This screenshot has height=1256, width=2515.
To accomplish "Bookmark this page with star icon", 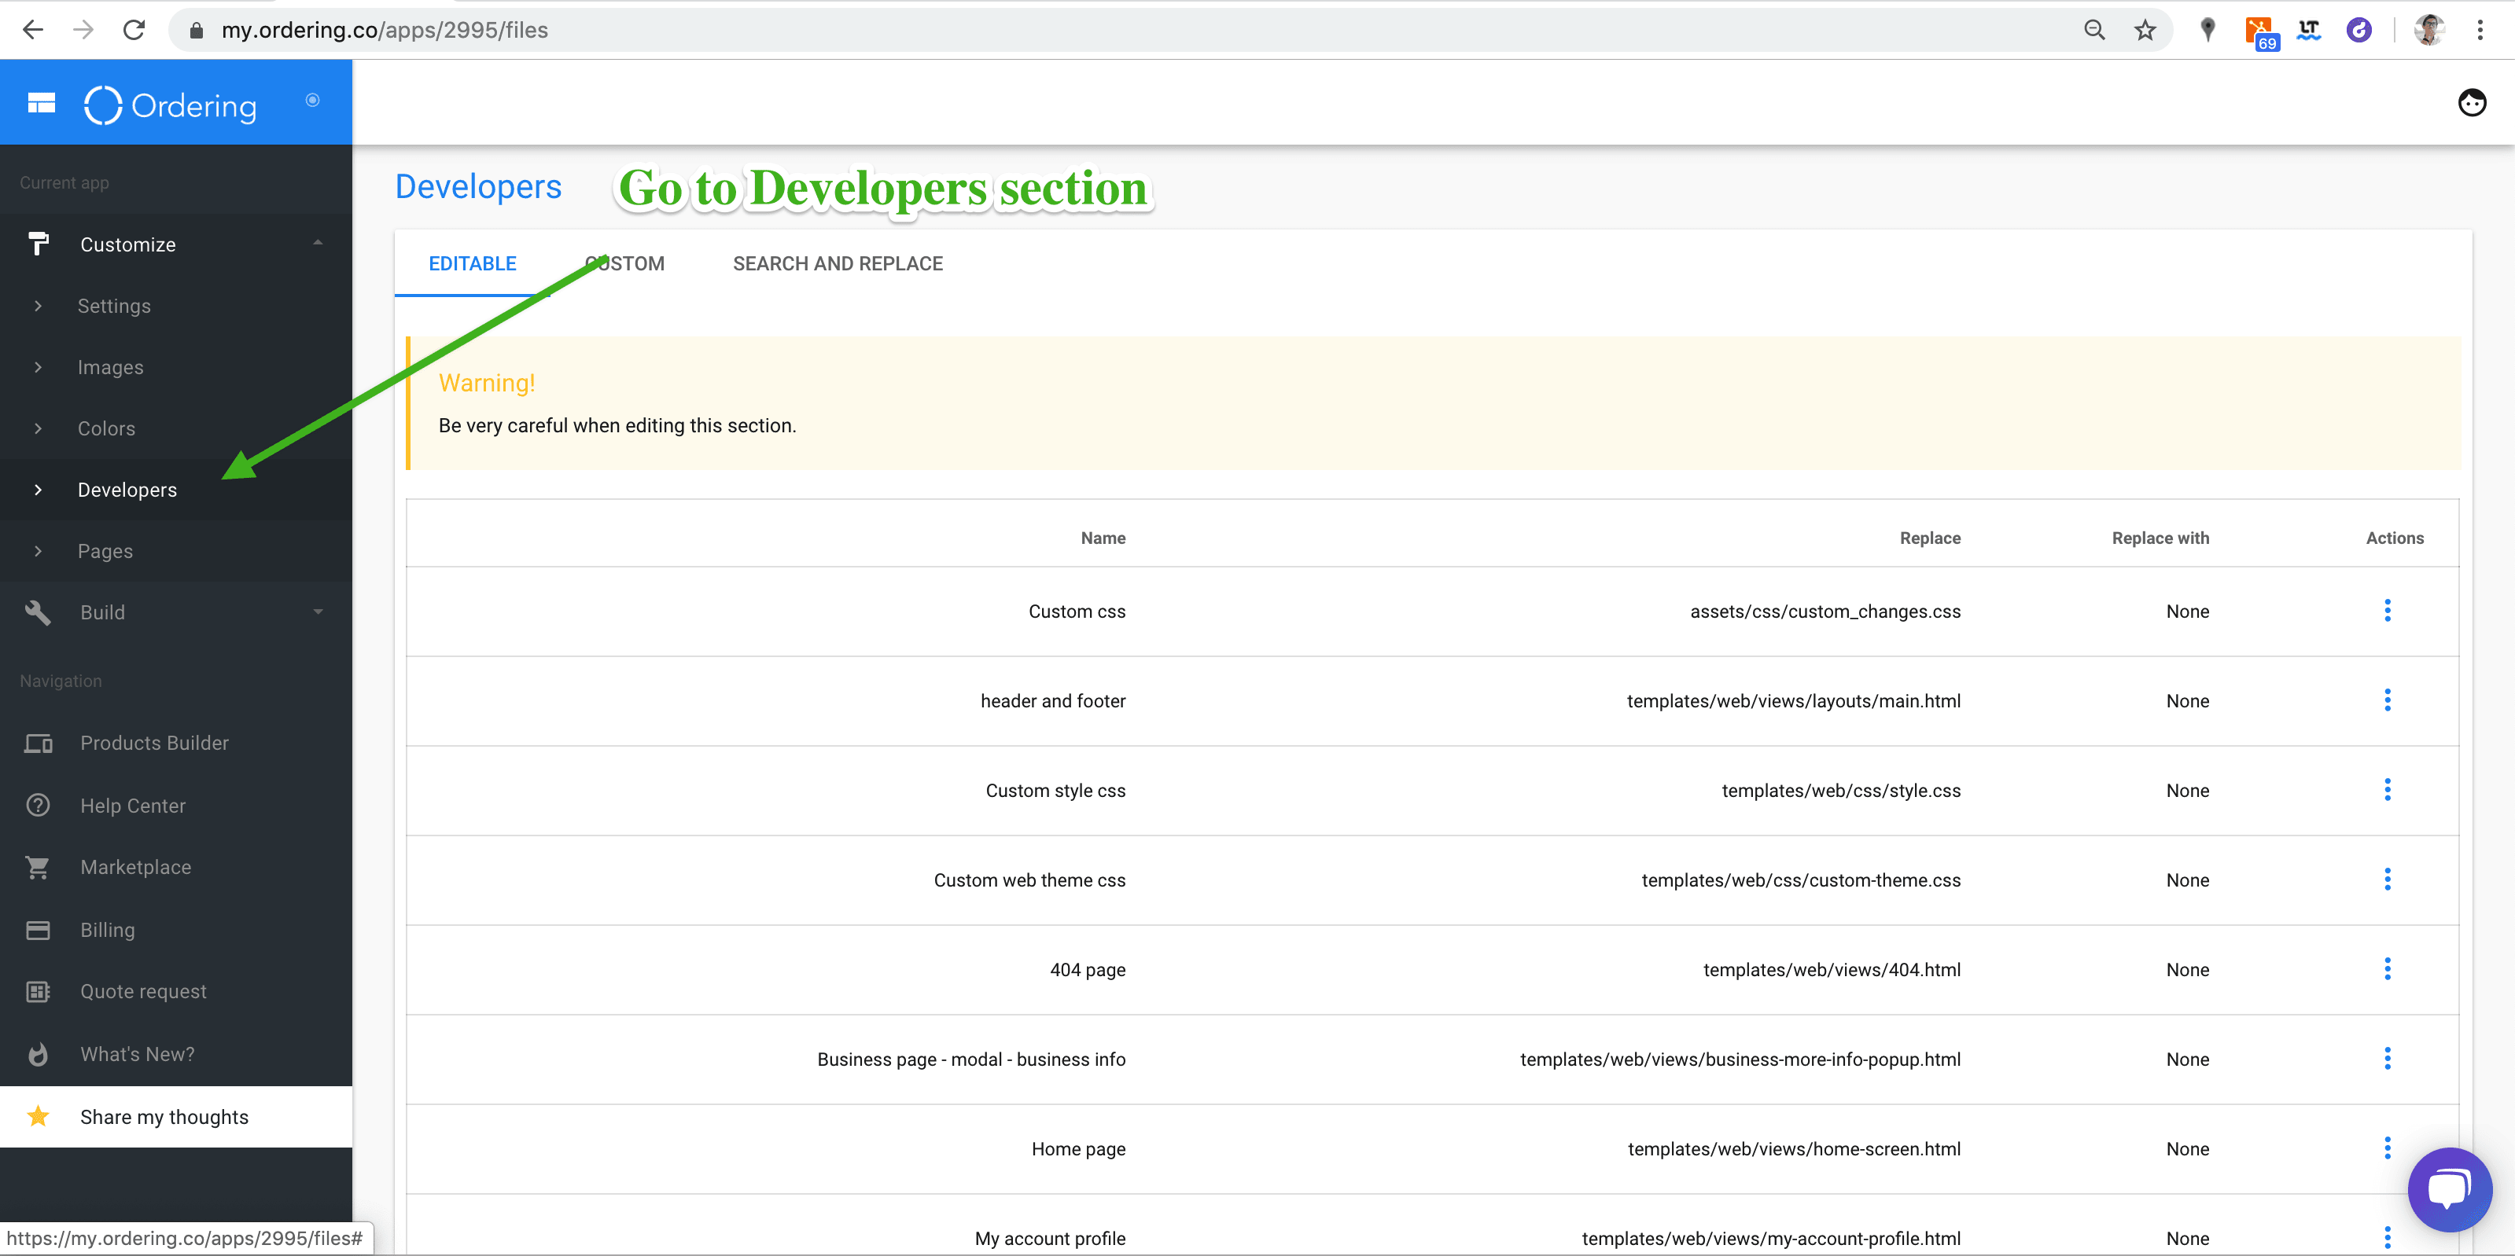I will [2144, 30].
